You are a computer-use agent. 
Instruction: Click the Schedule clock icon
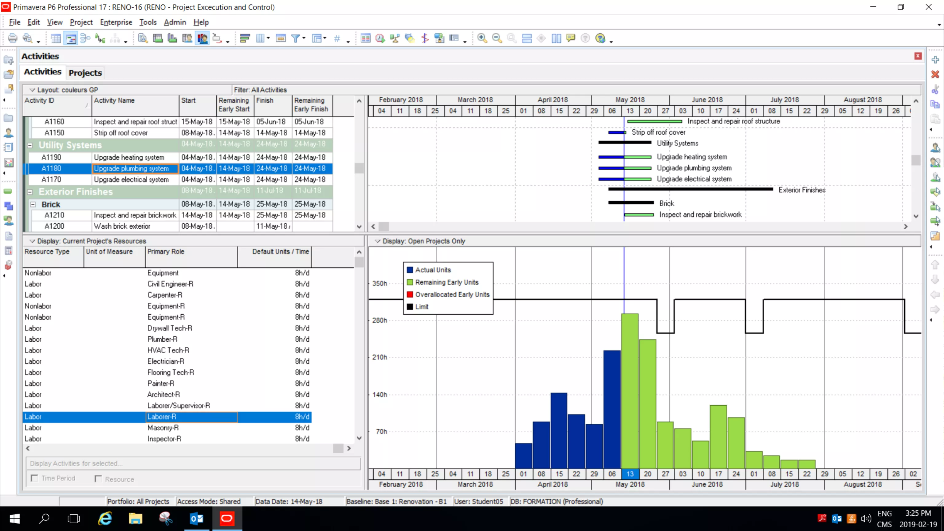coord(380,38)
